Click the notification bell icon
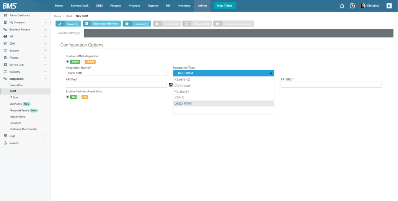This screenshot has width=398, height=201. tap(342, 6)
